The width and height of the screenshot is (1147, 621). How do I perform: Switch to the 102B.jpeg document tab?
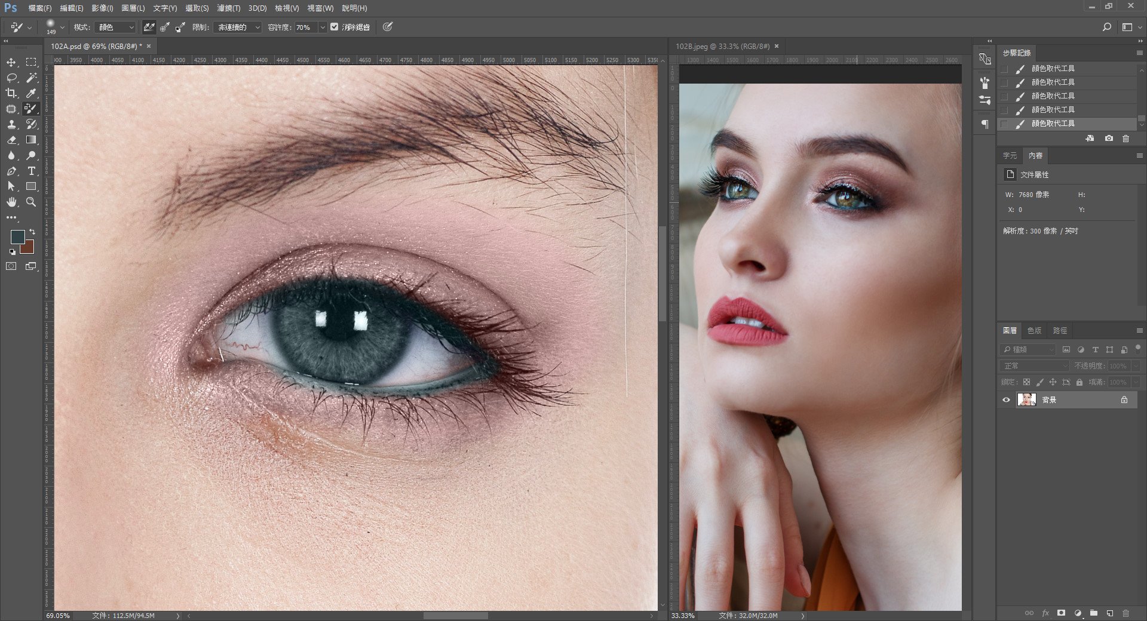point(722,46)
